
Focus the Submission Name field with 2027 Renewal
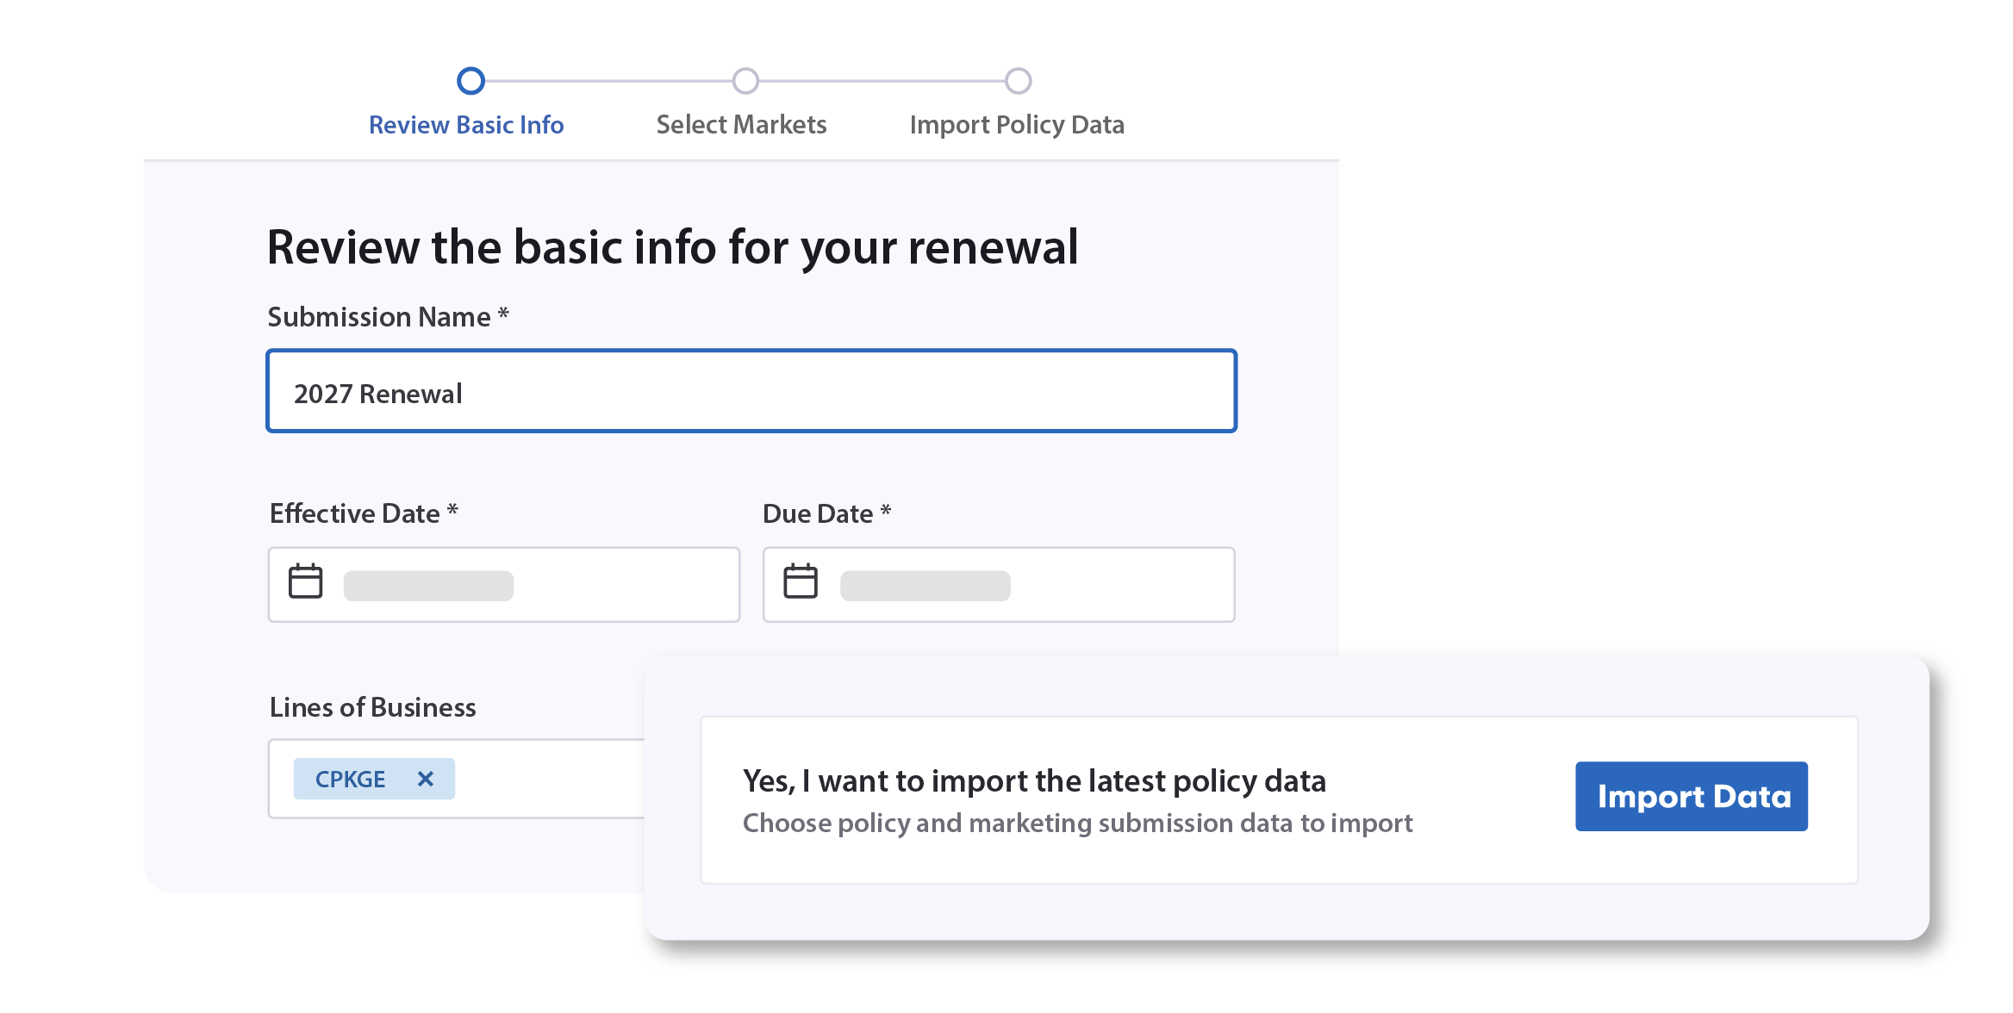coord(751,391)
